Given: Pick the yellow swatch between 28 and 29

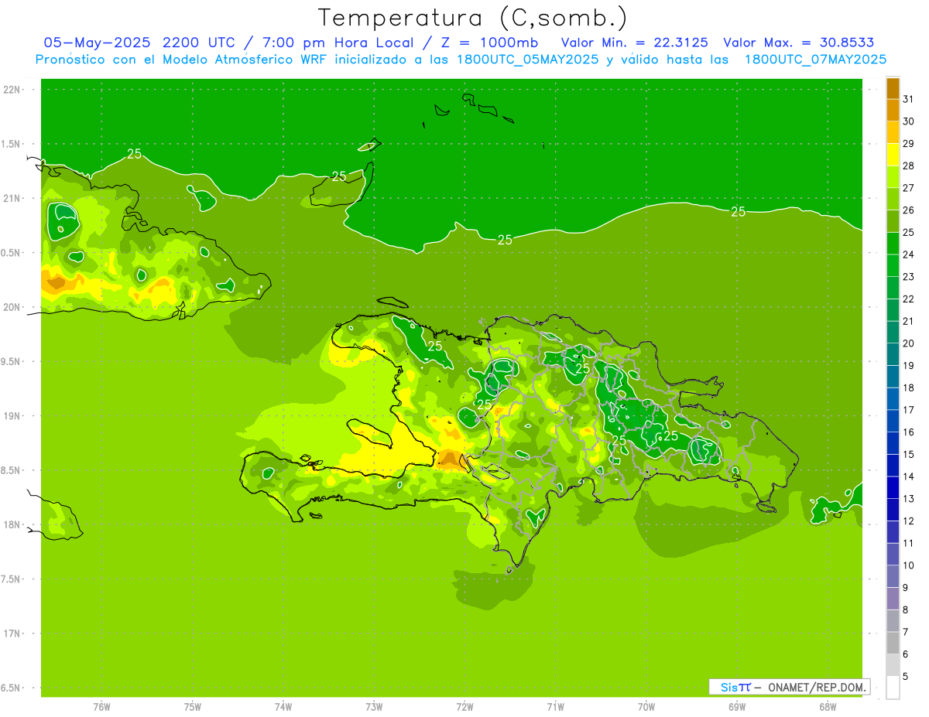Looking at the screenshot, I should (893, 155).
